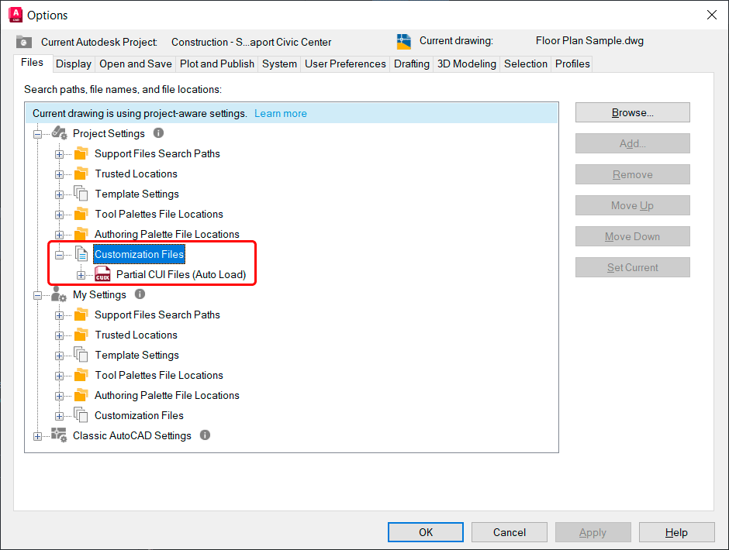Click Customization Files pages icon under My Settings

(81, 414)
